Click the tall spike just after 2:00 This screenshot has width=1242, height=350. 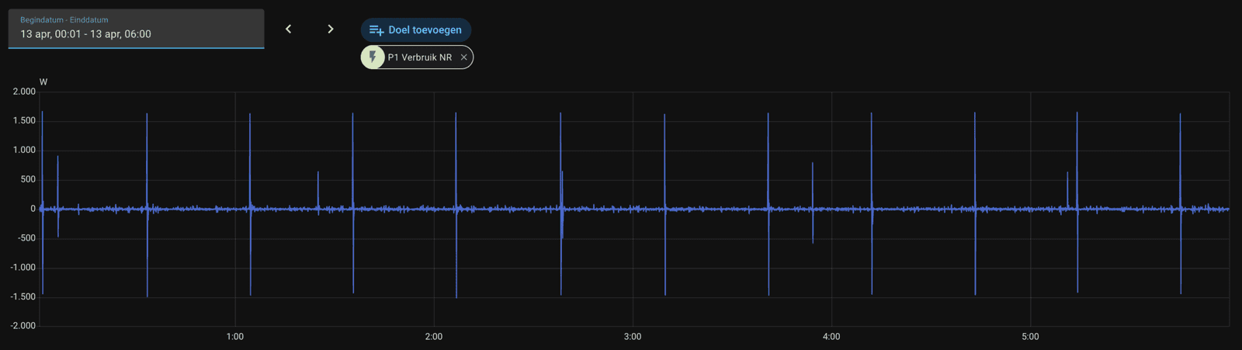coord(456,155)
